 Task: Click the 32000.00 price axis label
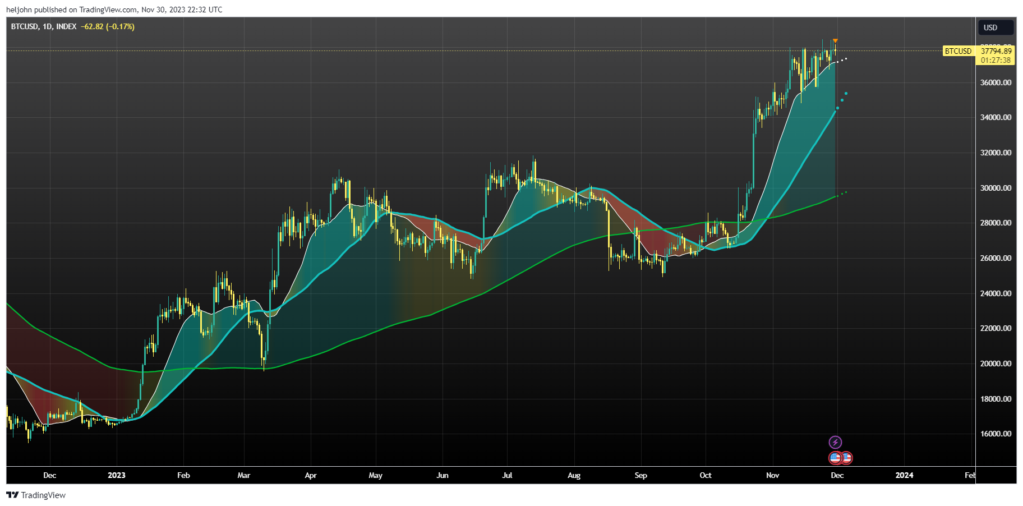996,153
